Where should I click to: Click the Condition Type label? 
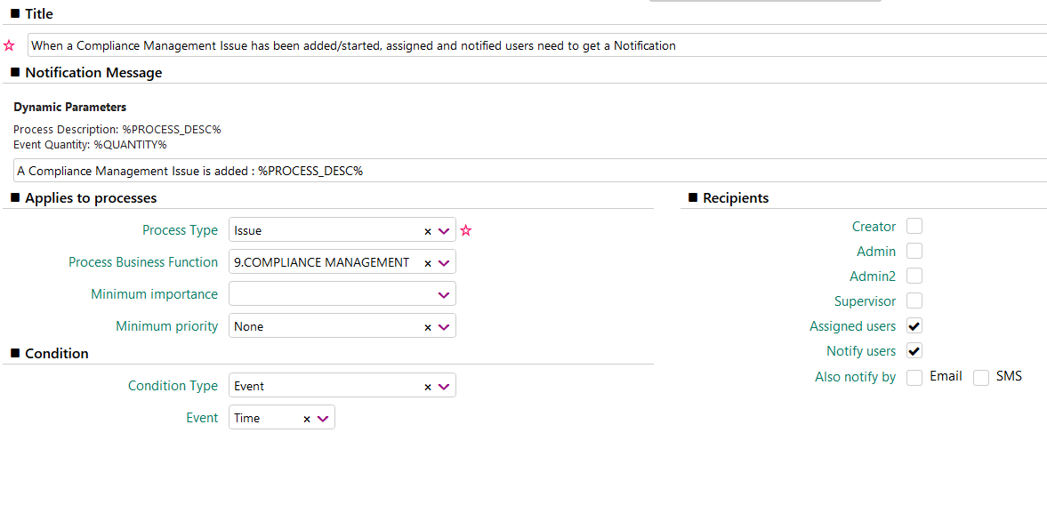tap(173, 386)
